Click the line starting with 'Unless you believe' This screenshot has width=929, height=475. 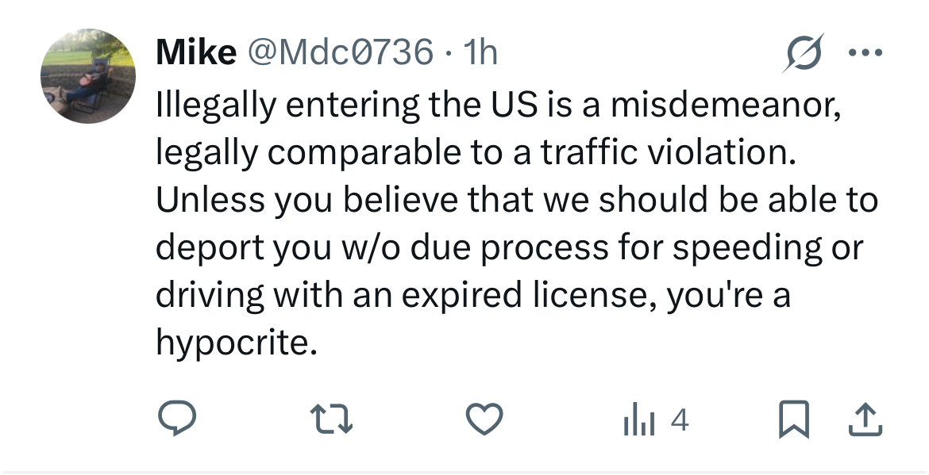pos(516,199)
